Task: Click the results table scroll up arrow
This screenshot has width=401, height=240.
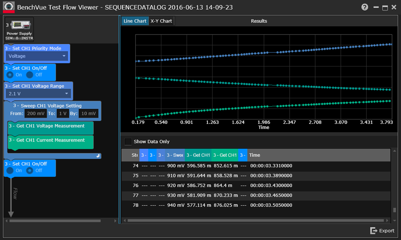Action: pos(394,151)
